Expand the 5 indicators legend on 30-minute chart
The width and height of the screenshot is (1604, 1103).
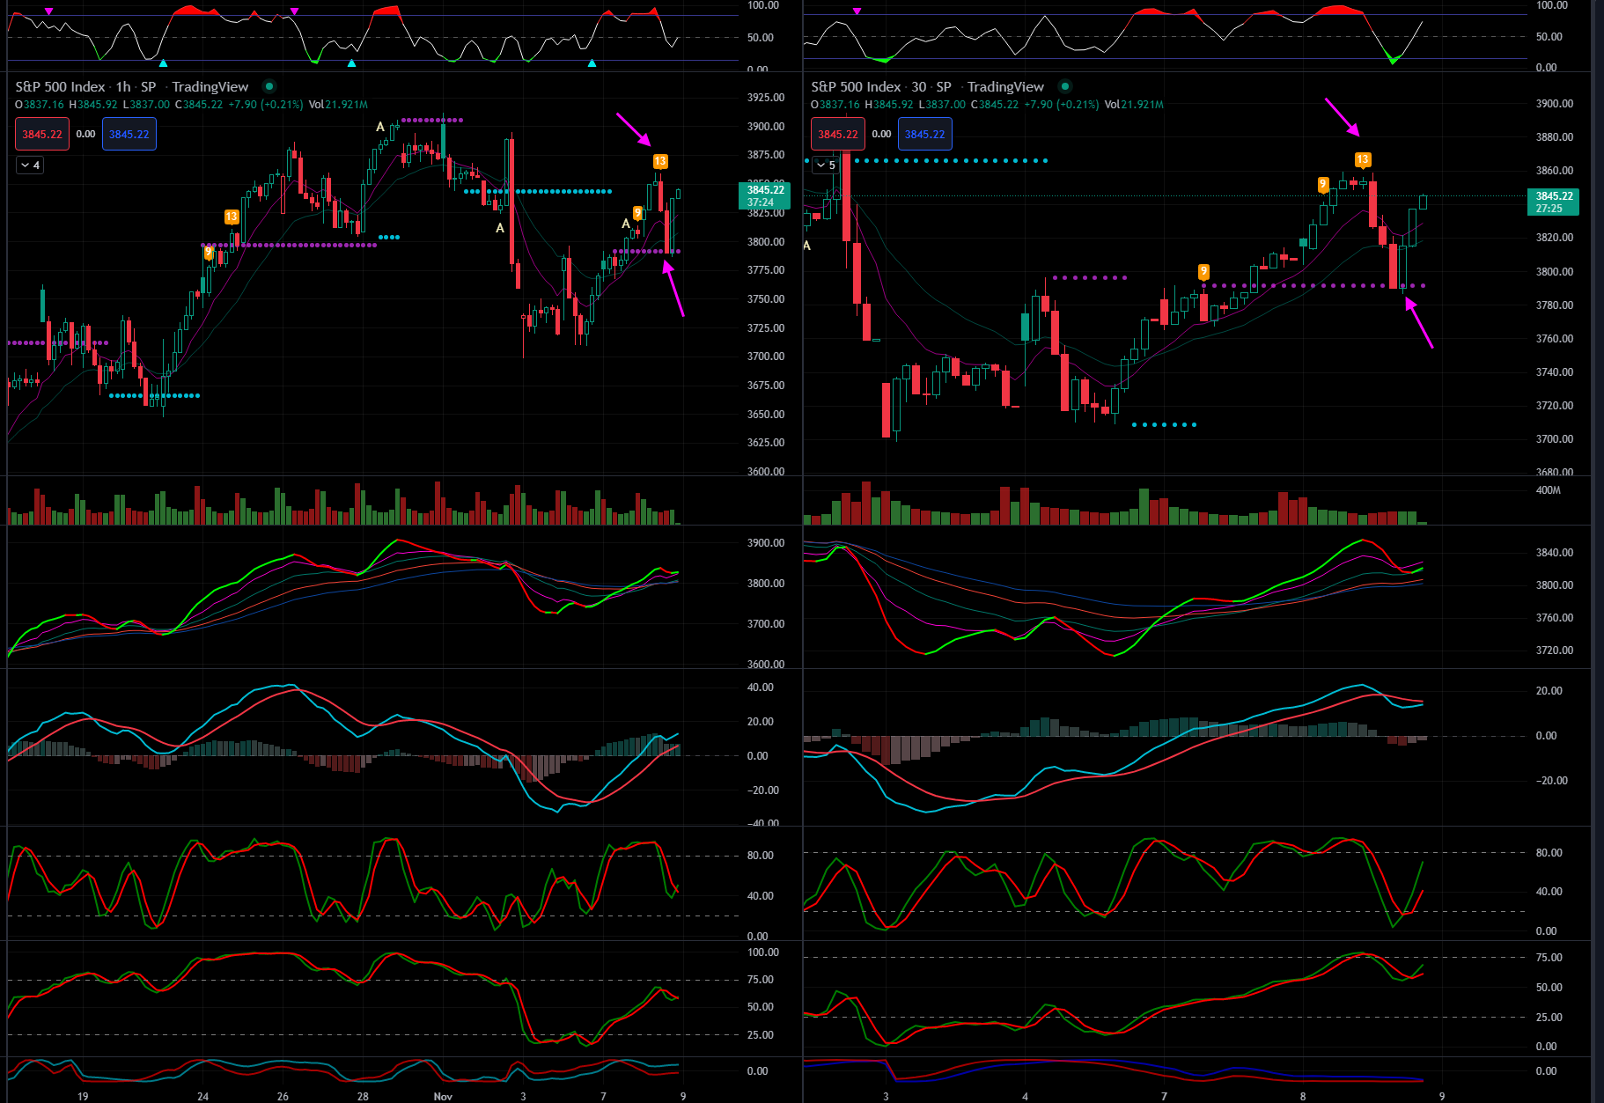coord(826,165)
